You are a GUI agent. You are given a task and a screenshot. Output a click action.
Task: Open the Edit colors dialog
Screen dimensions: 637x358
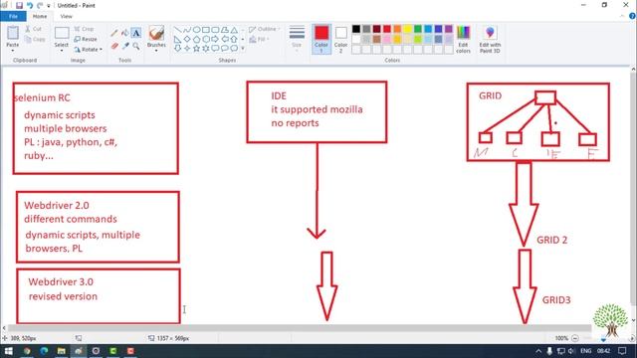[x=463, y=39]
